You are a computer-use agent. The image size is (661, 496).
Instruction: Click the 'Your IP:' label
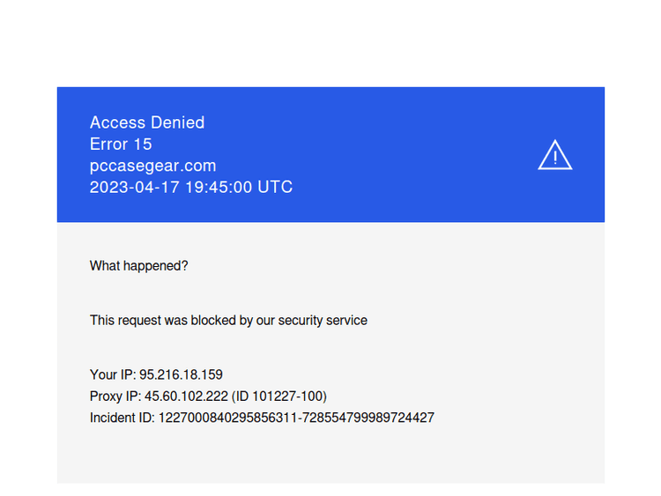click(112, 374)
